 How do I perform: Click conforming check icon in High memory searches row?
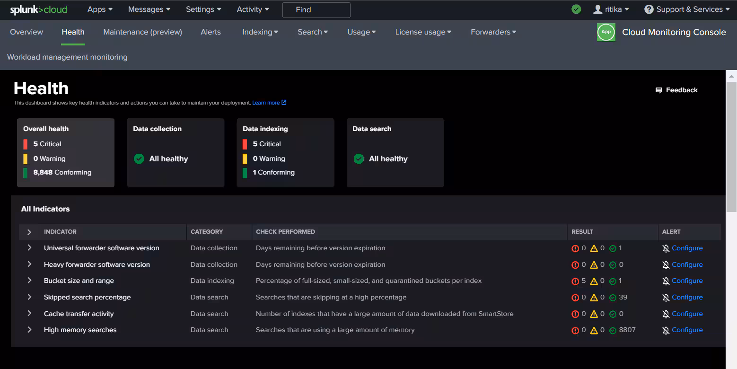click(613, 330)
